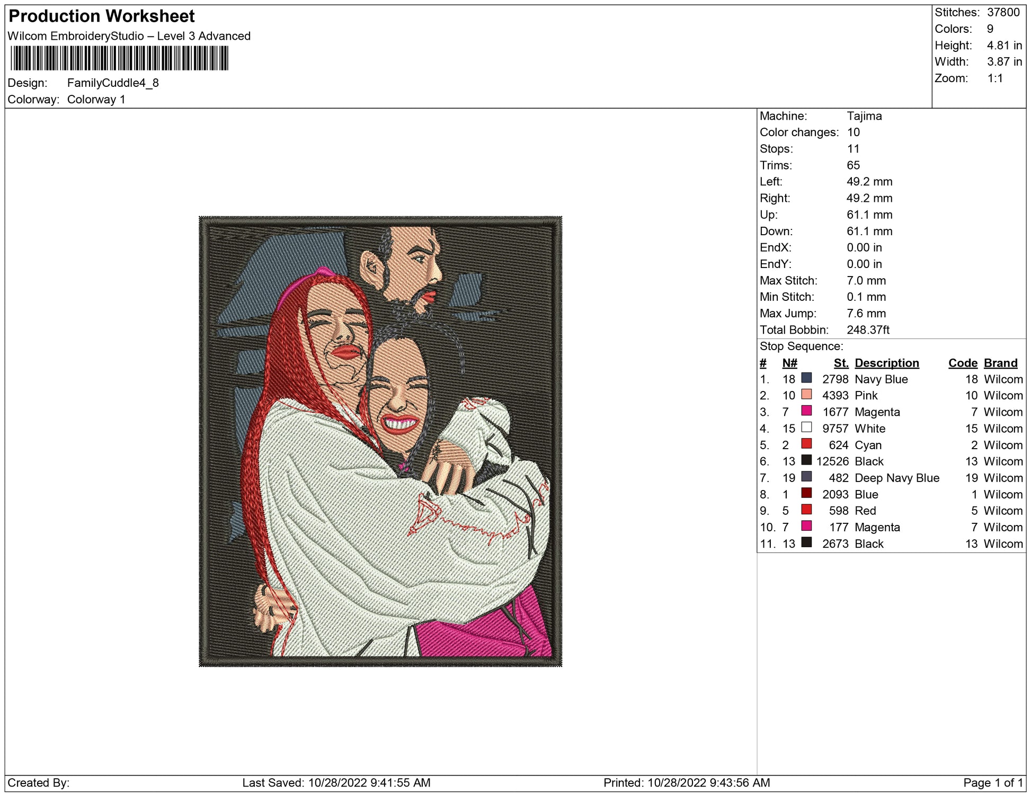Click the Description column header
Image resolution: width=1031 pixels, height=793 pixels.
tap(886, 363)
